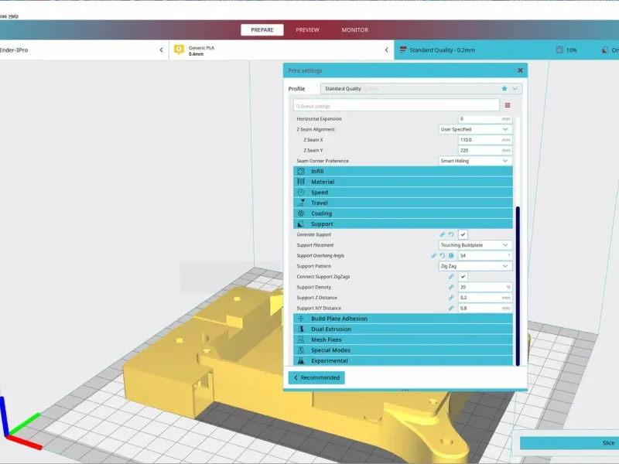This screenshot has width=619, height=464.
Task: Click the info icon beside Support Overhang Angle
Action: tap(451, 256)
